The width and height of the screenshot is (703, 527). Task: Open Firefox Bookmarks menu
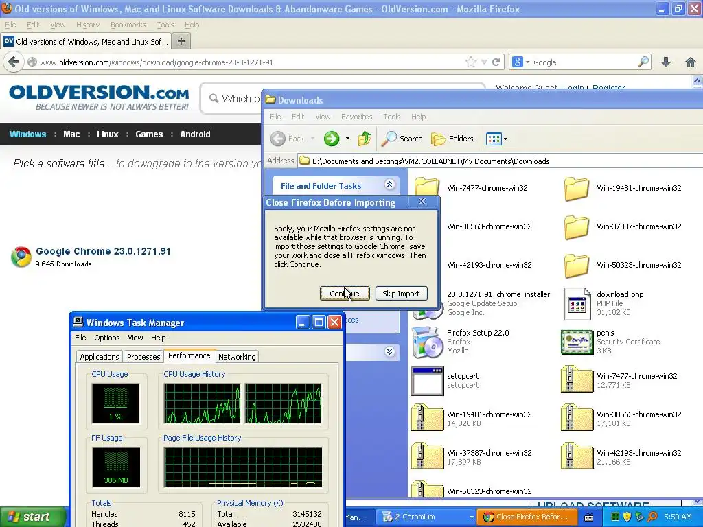click(128, 25)
